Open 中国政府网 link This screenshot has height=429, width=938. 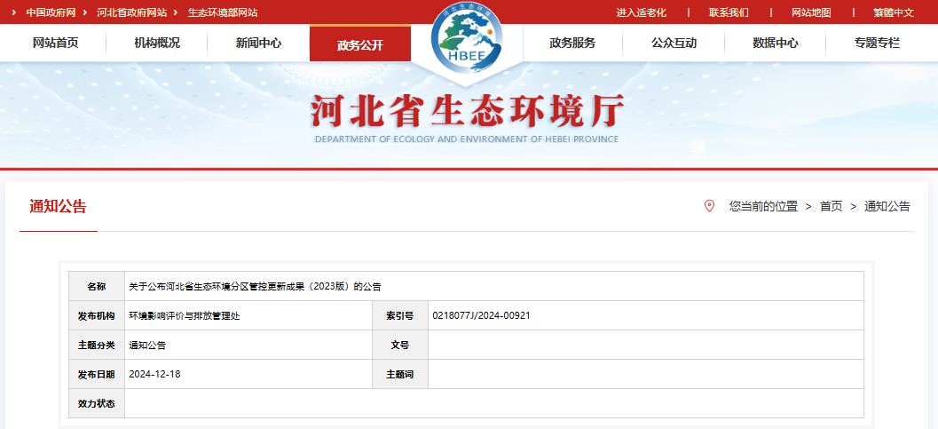tap(52, 12)
